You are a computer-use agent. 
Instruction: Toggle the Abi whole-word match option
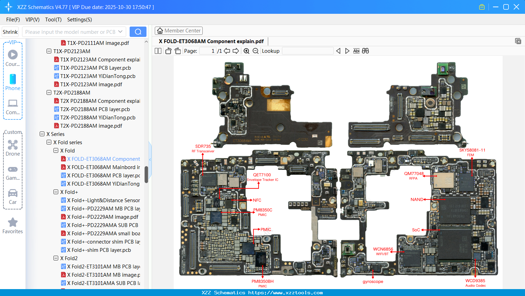[356, 51]
